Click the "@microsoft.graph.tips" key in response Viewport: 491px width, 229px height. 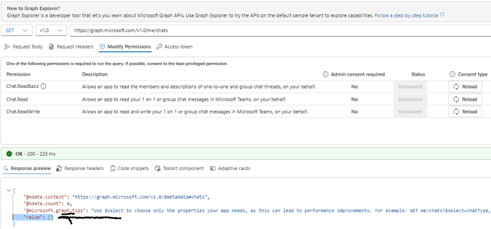point(55,210)
